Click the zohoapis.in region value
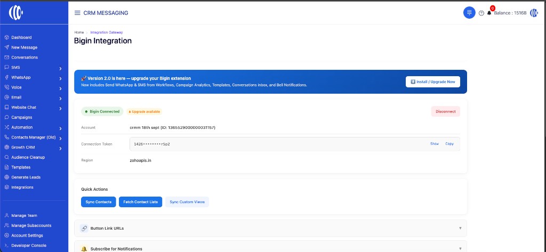Image resolution: width=546 pixels, height=252 pixels. coord(140,160)
